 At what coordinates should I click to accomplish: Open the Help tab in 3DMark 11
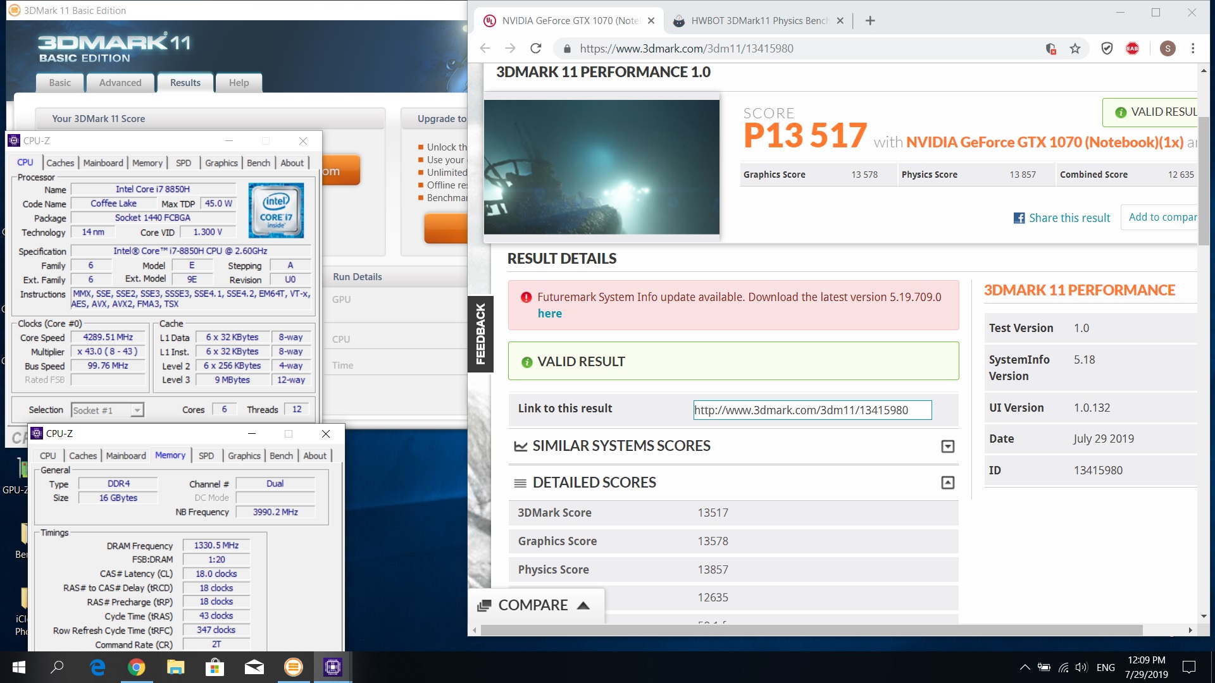click(239, 83)
